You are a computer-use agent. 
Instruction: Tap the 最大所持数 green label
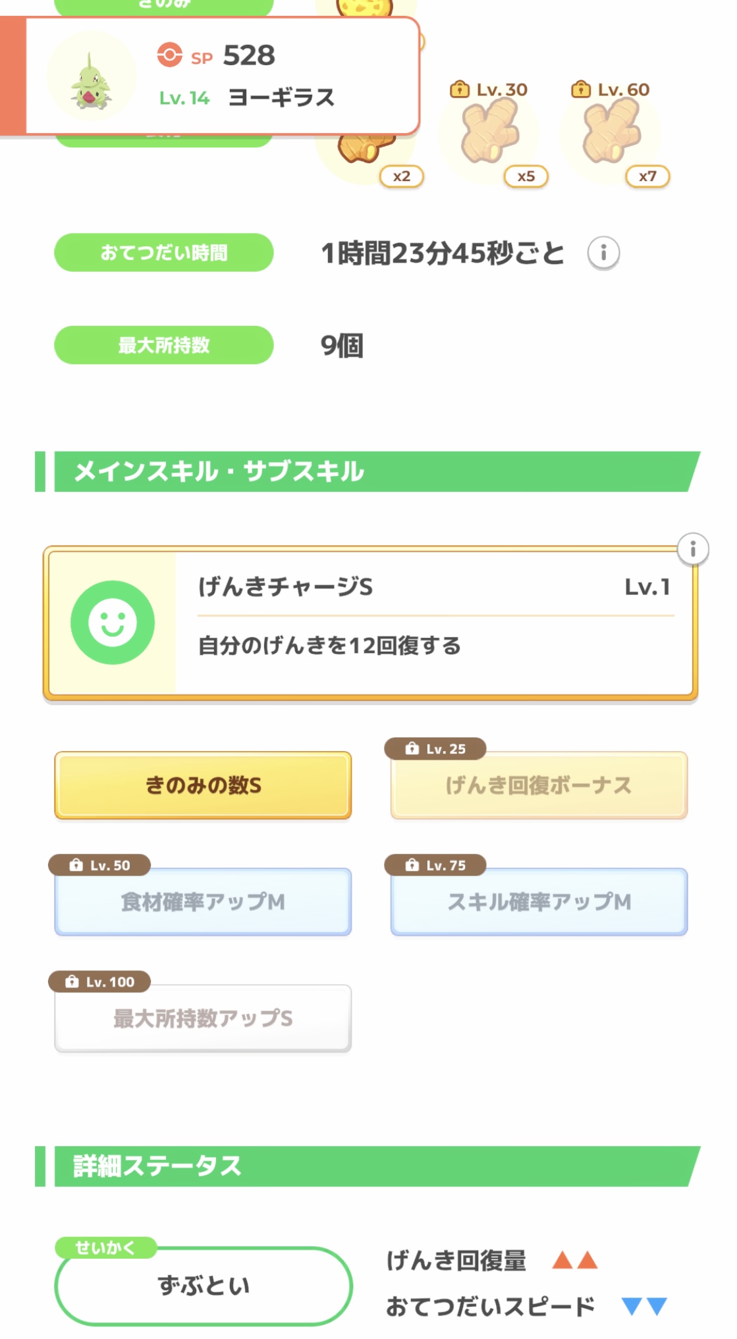163,345
